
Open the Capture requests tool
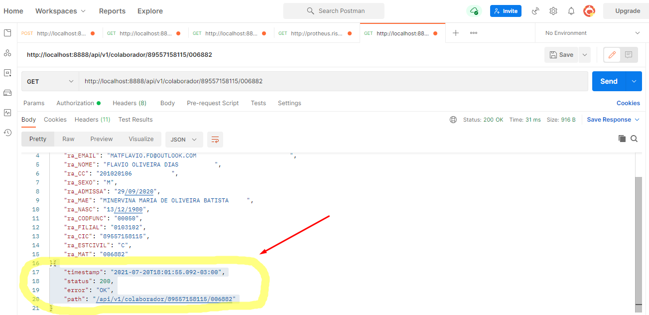(x=535, y=10)
